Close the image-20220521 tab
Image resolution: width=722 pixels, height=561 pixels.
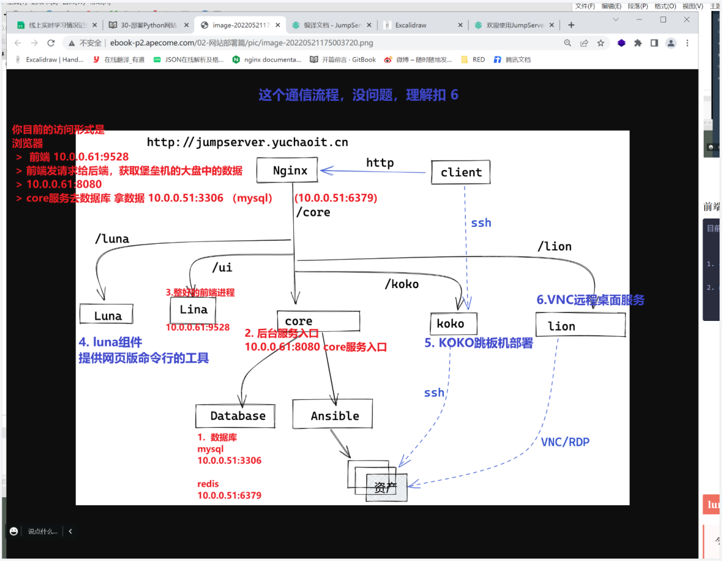pos(277,25)
